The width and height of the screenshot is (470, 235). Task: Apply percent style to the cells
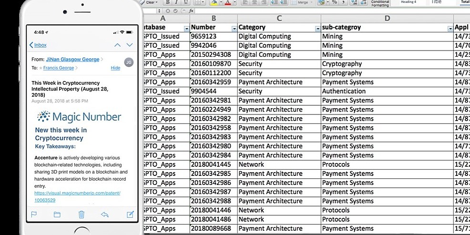click(335, 2)
